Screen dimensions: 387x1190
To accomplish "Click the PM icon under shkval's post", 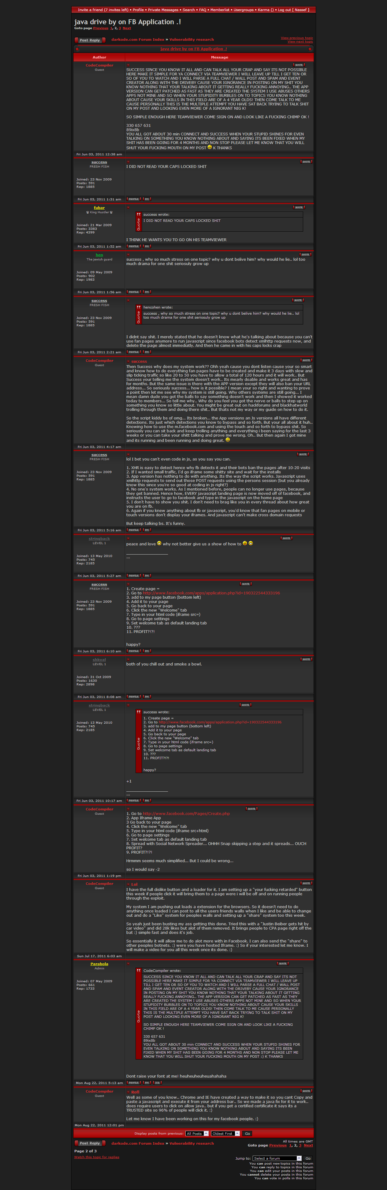I will click(x=147, y=697).
